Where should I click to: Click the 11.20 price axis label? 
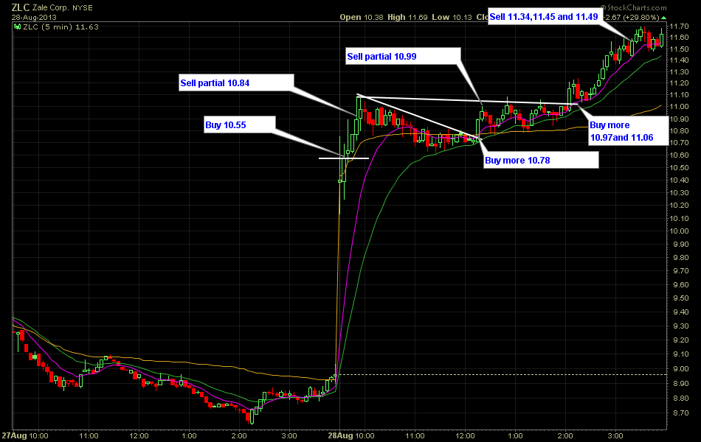point(679,83)
